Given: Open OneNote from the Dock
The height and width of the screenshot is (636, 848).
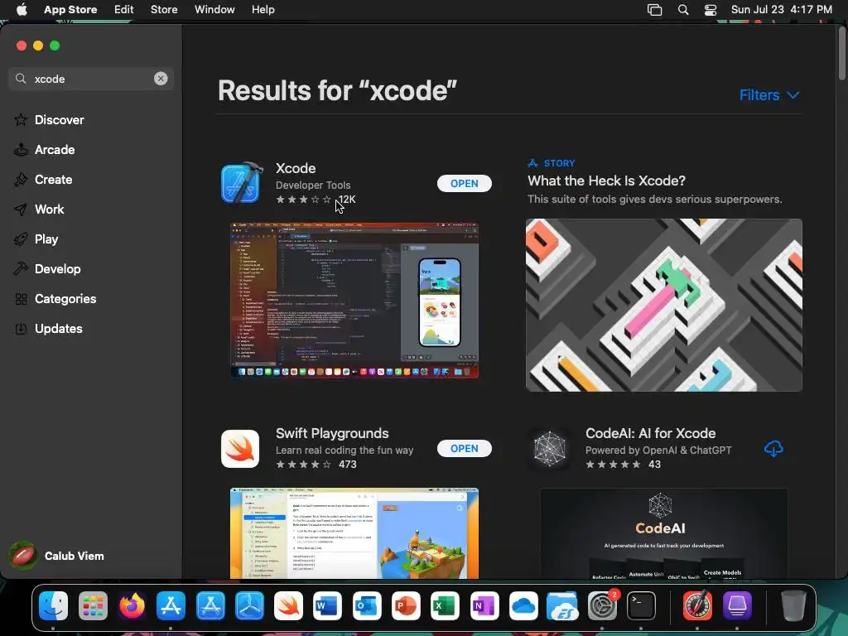Looking at the screenshot, I should (484, 605).
